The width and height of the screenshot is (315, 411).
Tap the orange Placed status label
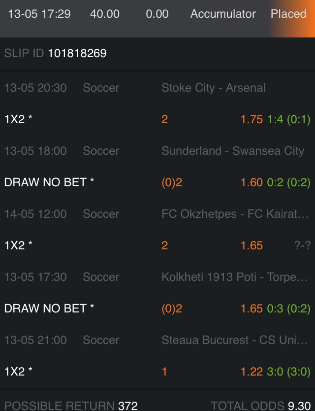pos(288,14)
